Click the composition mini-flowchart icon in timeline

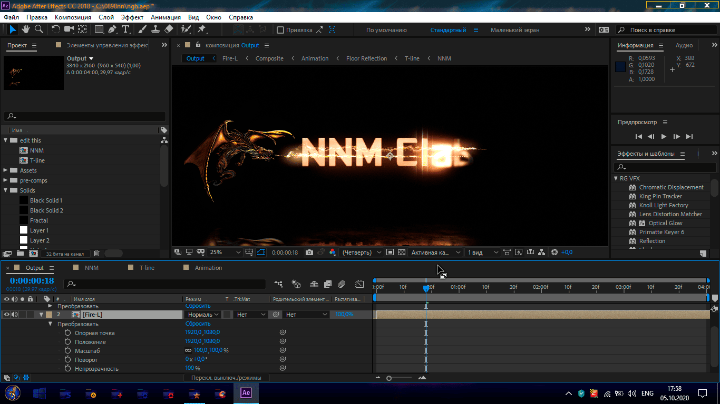[x=278, y=284]
